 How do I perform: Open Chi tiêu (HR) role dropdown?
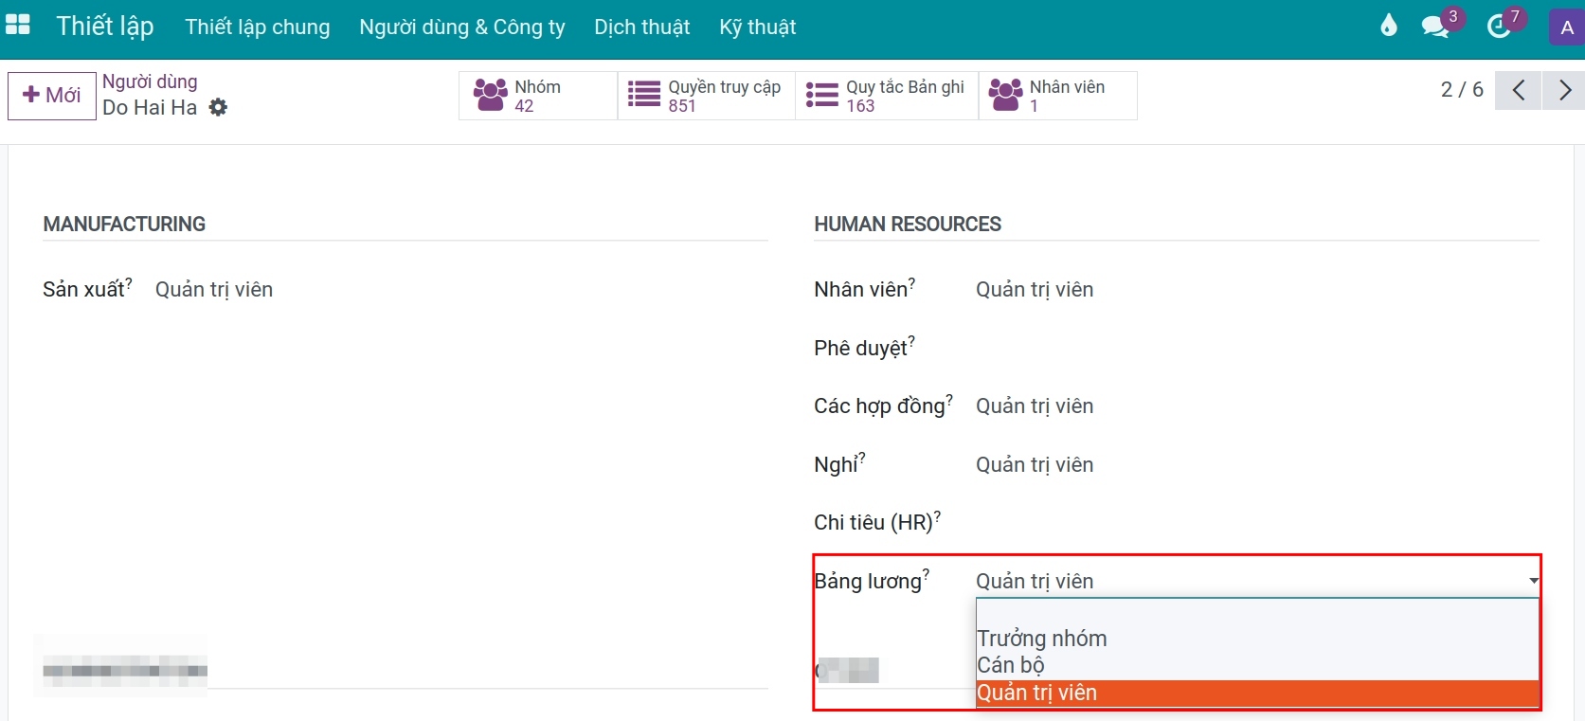tap(1257, 523)
